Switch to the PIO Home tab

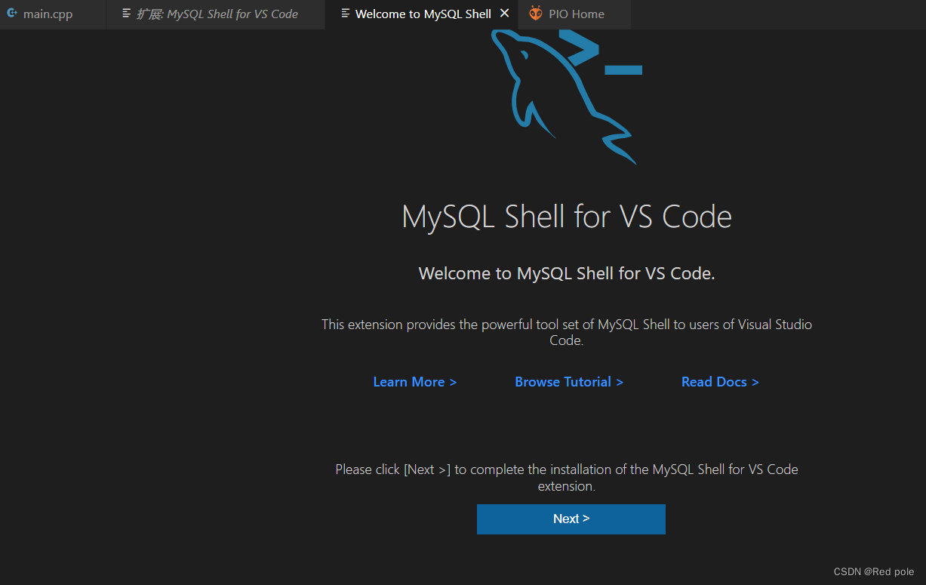(x=575, y=13)
